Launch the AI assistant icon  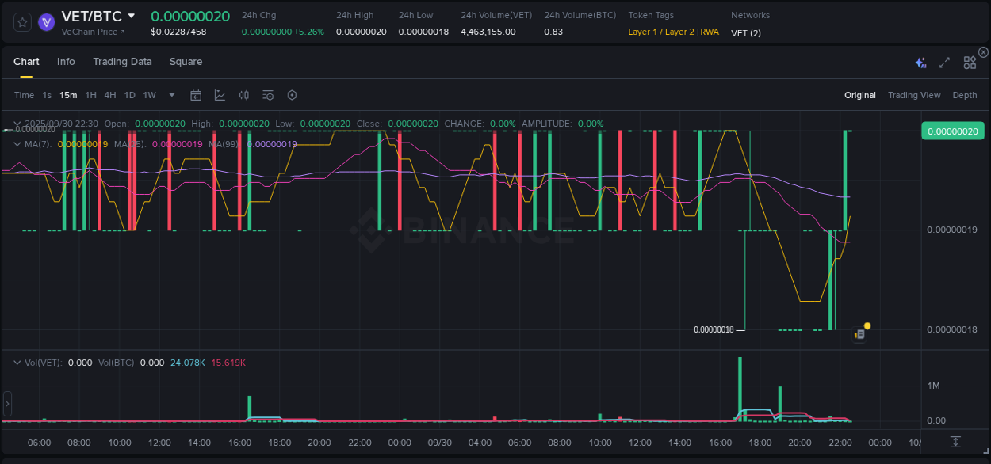click(x=920, y=62)
